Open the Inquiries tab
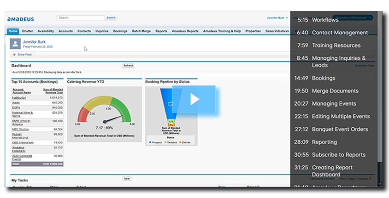The height and width of the screenshot is (198, 389). pyautogui.click(x=102, y=31)
